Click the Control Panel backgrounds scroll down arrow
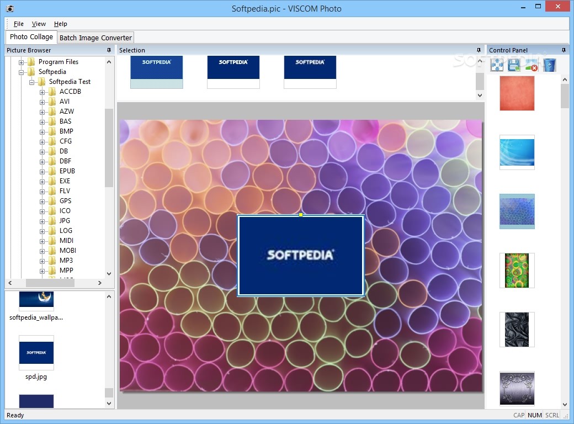The width and height of the screenshot is (574, 424). pos(565,404)
